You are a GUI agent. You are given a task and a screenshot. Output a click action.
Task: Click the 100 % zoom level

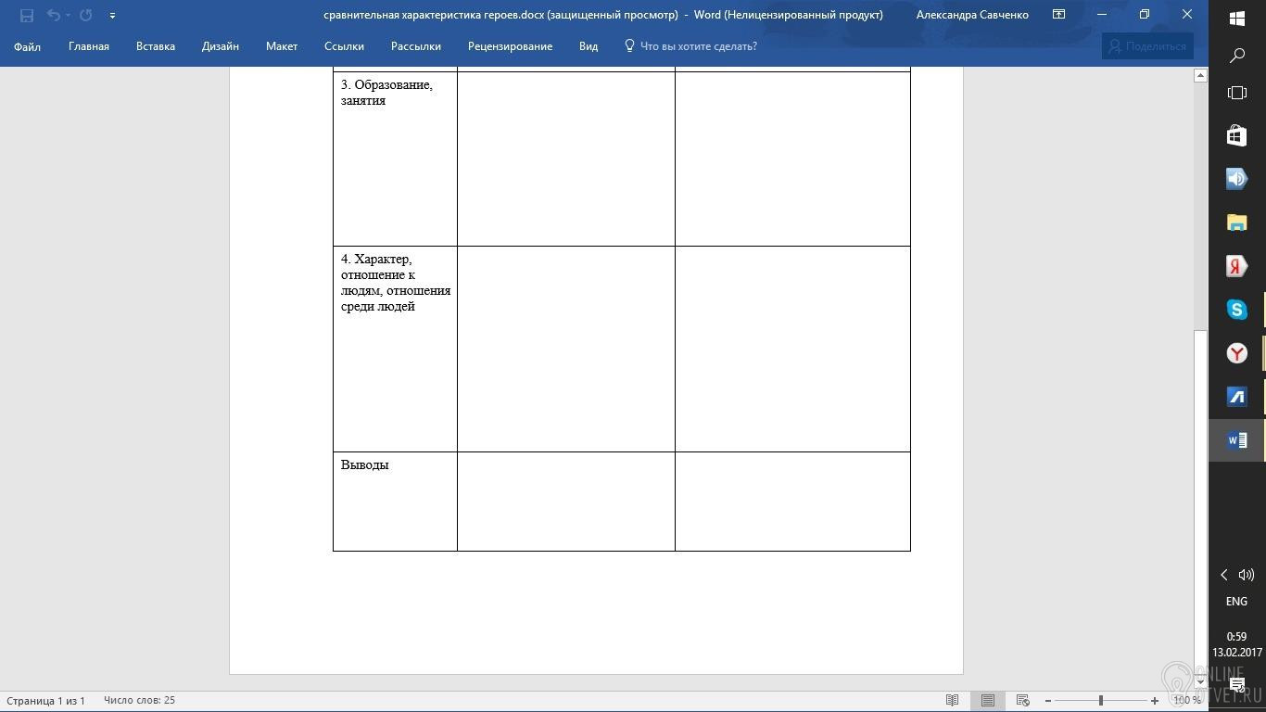click(x=1187, y=701)
